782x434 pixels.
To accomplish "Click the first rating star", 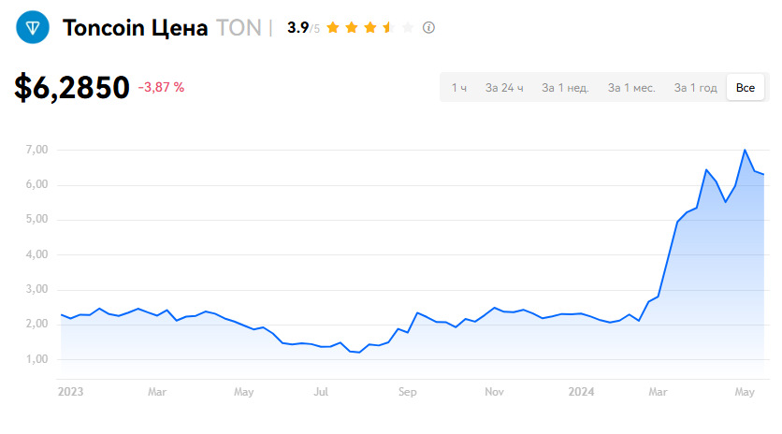I will [332, 28].
